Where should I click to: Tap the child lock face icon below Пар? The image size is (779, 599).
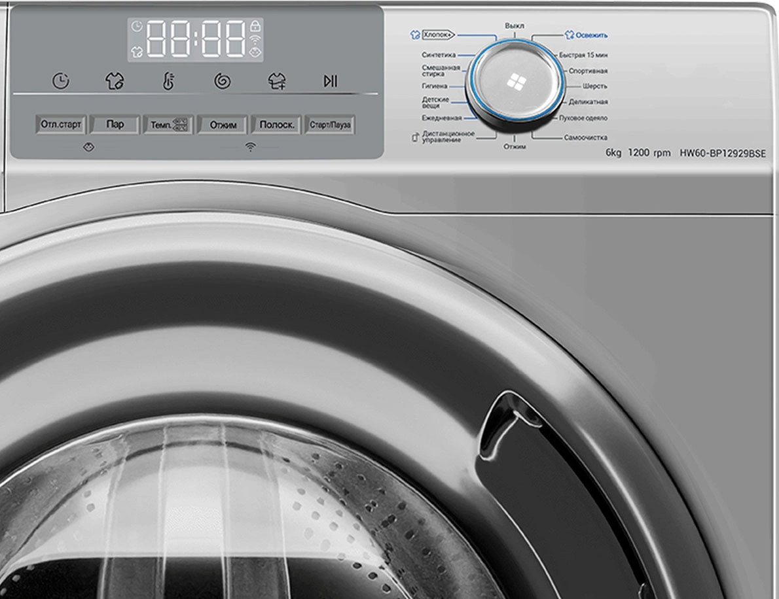89,148
